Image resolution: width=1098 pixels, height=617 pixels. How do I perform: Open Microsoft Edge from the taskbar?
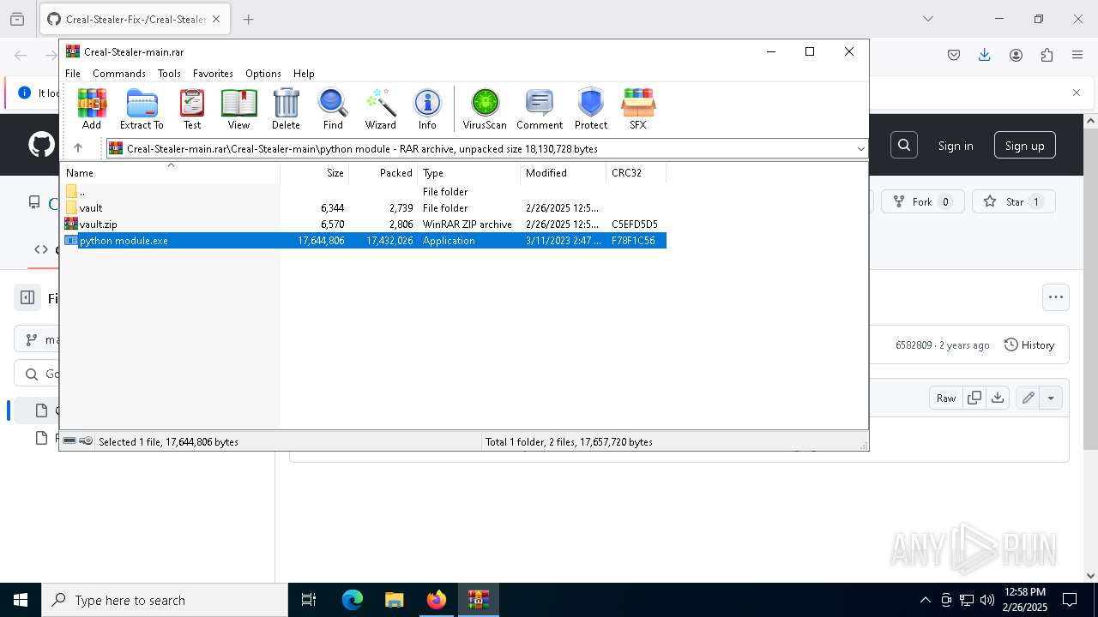pos(353,600)
